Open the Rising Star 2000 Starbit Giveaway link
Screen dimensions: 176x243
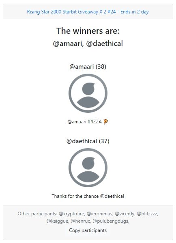click(x=88, y=12)
